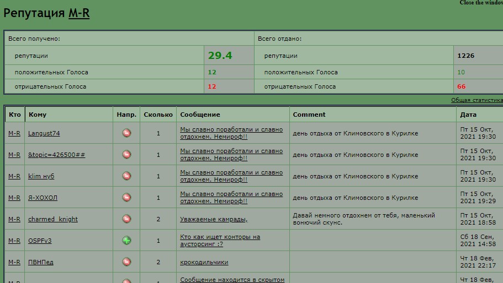Open Я-ХОХОЛ user link

43,198
